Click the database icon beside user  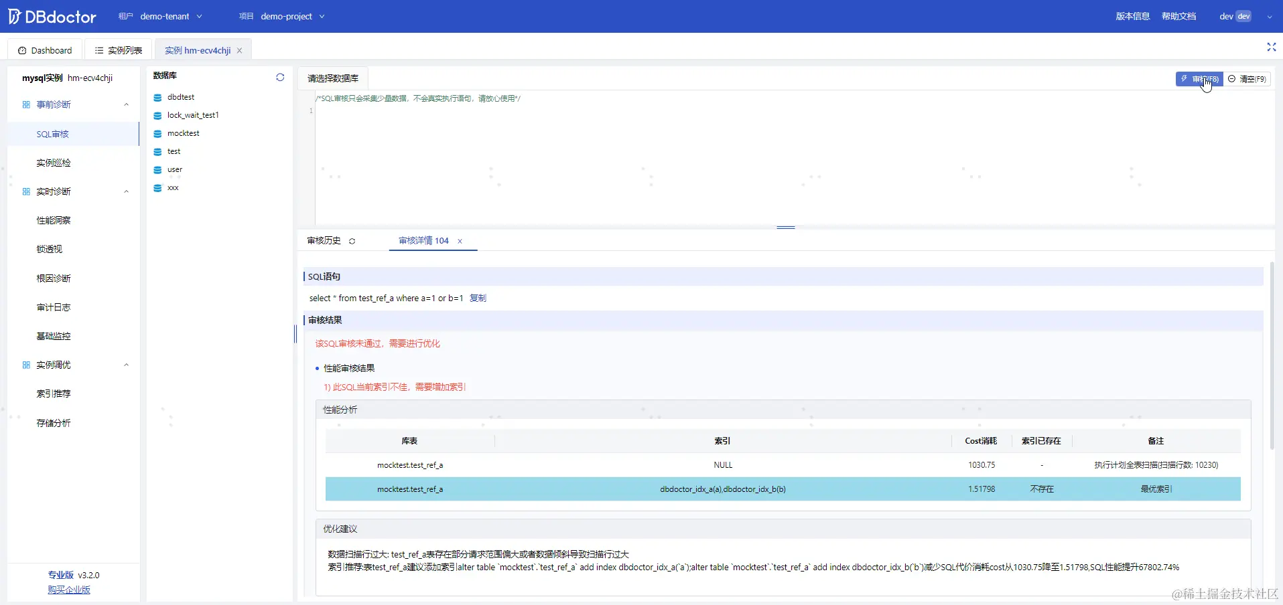pyautogui.click(x=157, y=169)
